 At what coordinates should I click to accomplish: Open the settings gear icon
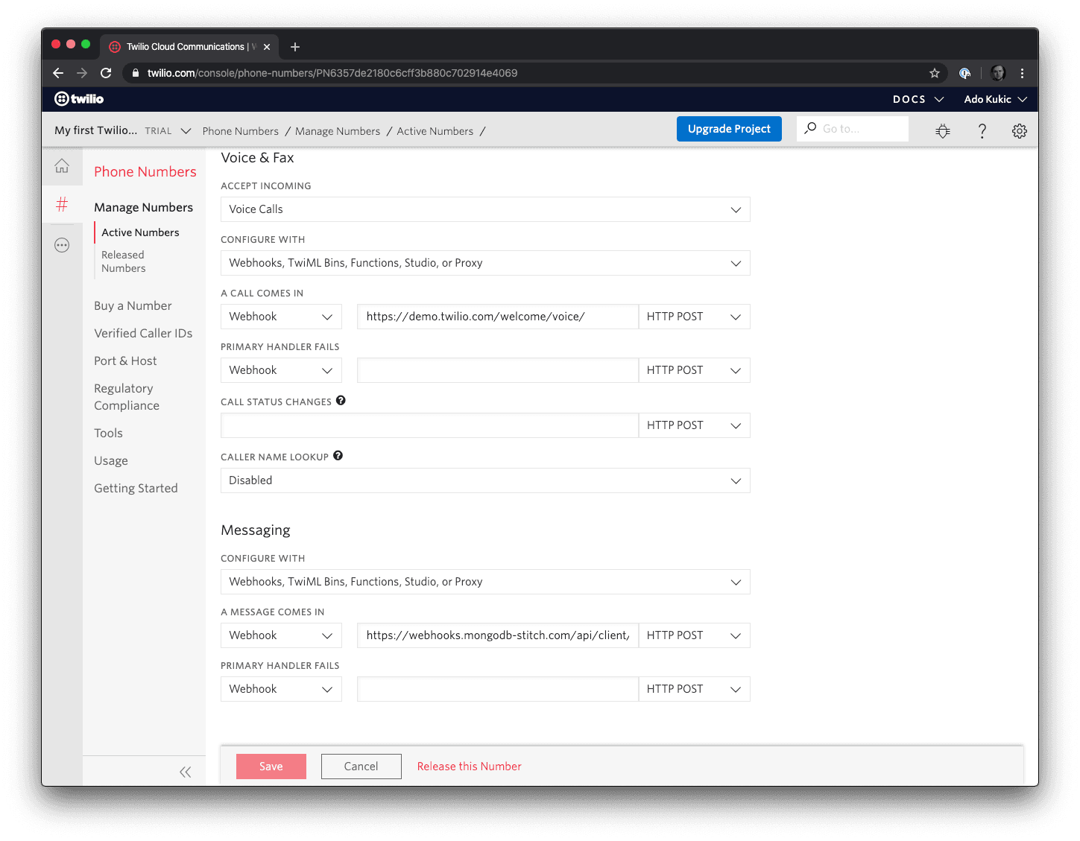click(x=1019, y=131)
